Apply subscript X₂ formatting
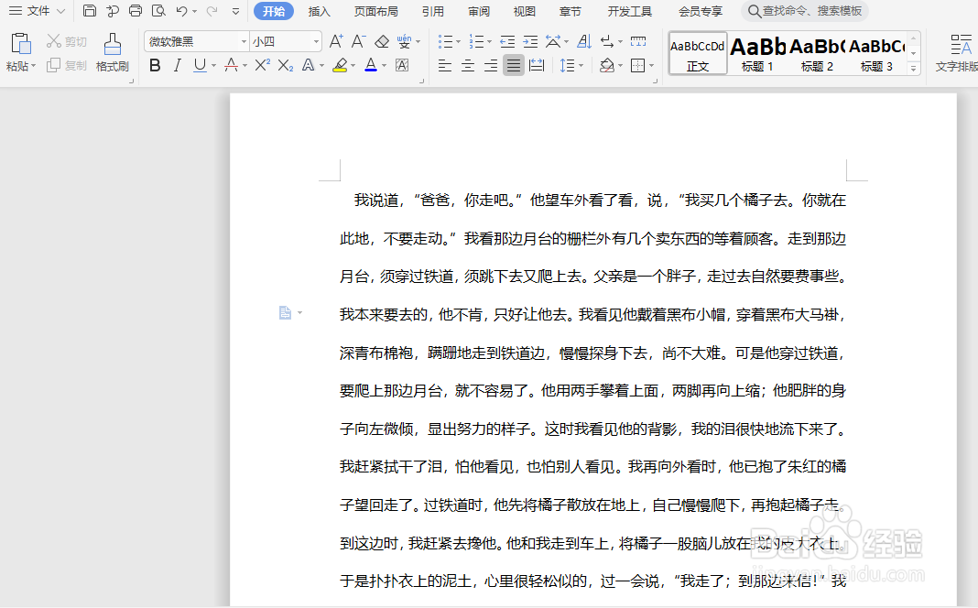This screenshot has height=608, width=978. (x=286, y=65)
